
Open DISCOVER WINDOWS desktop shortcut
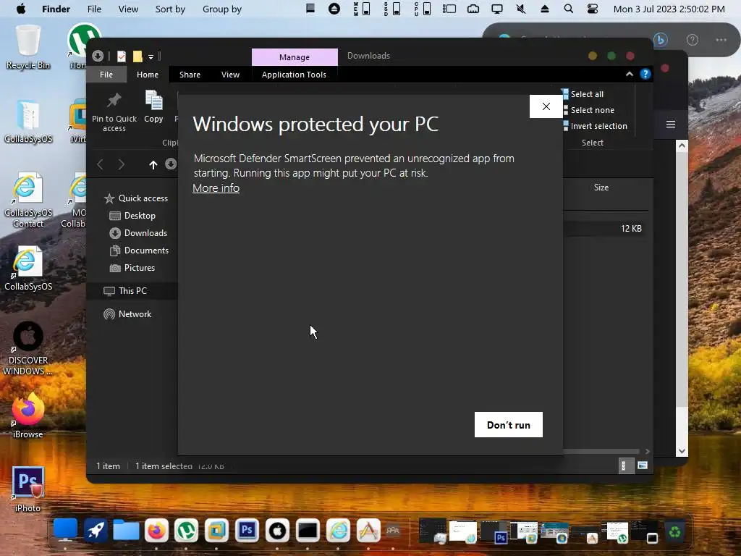click(28, 348)
